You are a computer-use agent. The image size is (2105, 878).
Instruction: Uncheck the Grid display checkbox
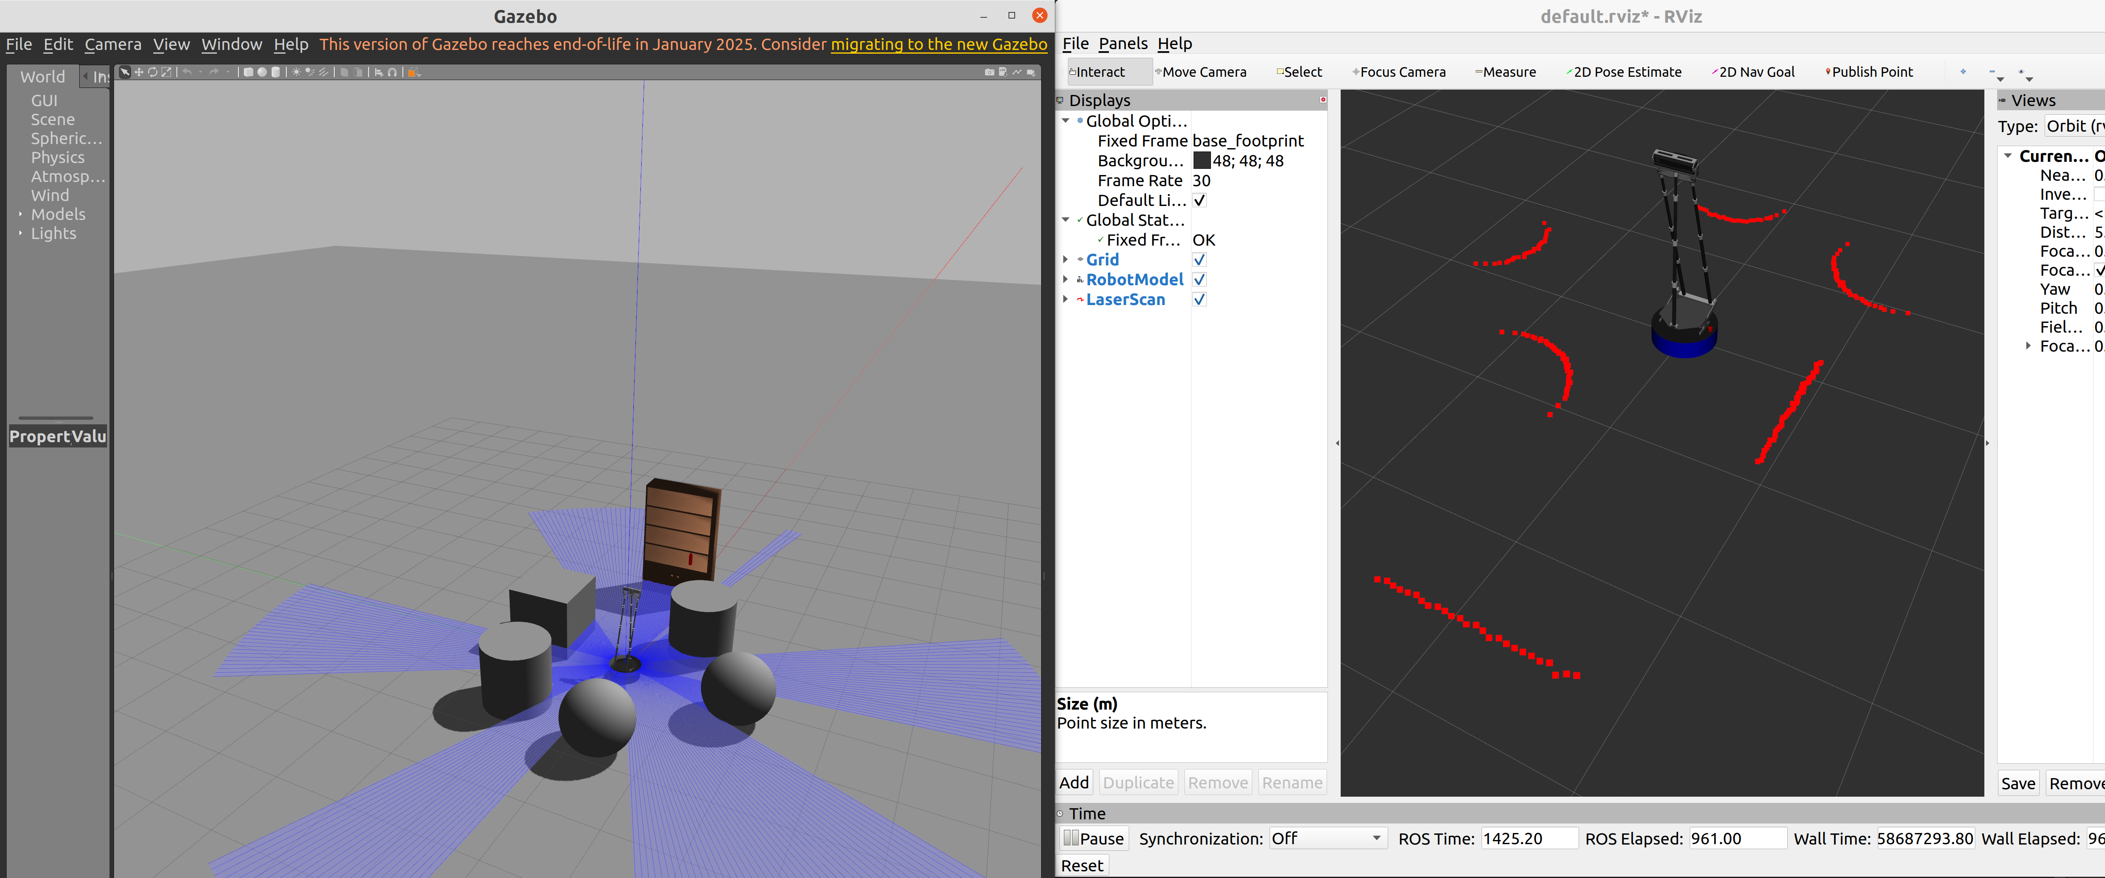coord(1199,260)
